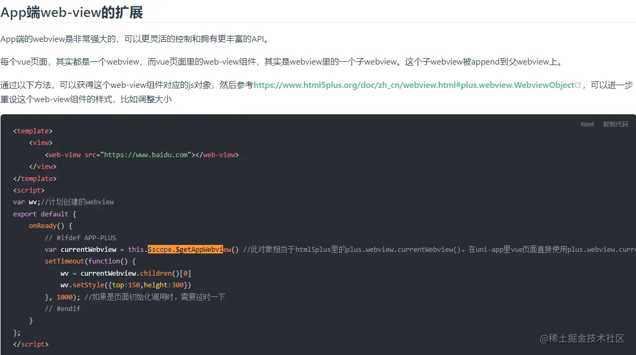
Task: Click the highlighted $scope.$getAppWebview text
Action: [184, 249]
